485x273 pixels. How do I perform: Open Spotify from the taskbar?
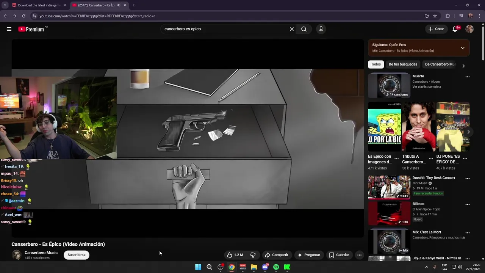click(x=276, y=267)
